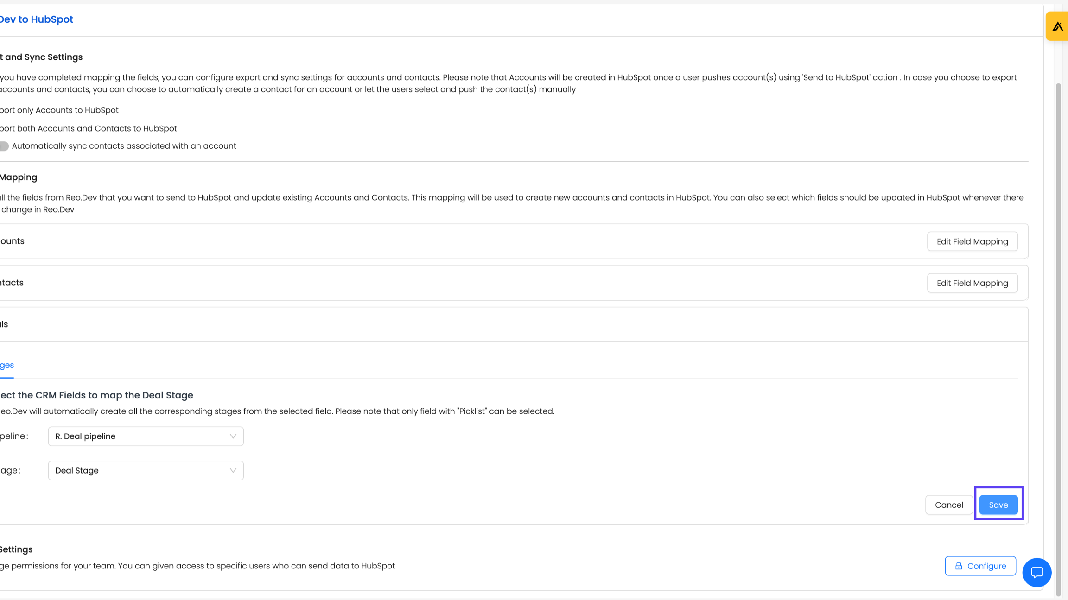Screen dimensions: 1068x600
Task: Open the blue chat support bubble
Action: coord(1036,572)
